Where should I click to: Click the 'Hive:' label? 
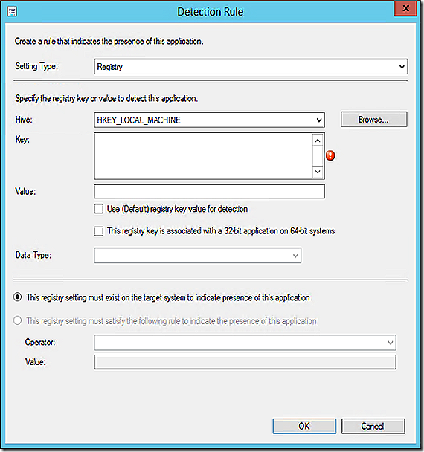coord(24,120)
